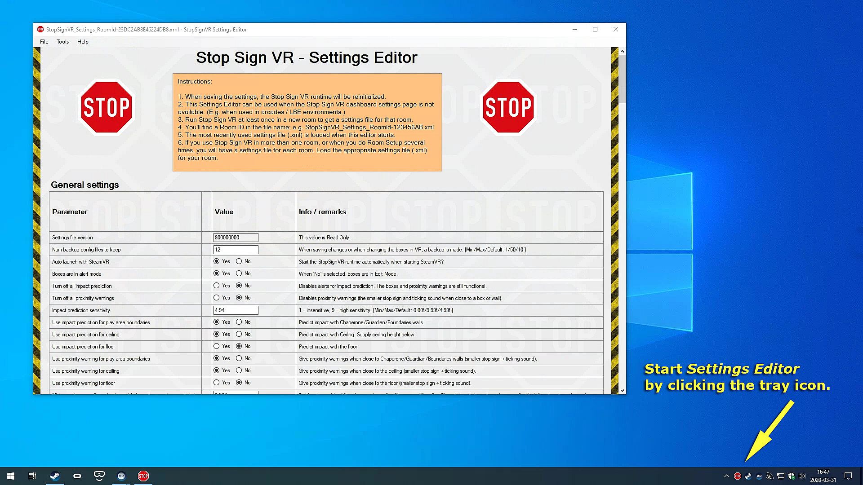
Task: Open the volume control tray icon
Action: (802, 476)
